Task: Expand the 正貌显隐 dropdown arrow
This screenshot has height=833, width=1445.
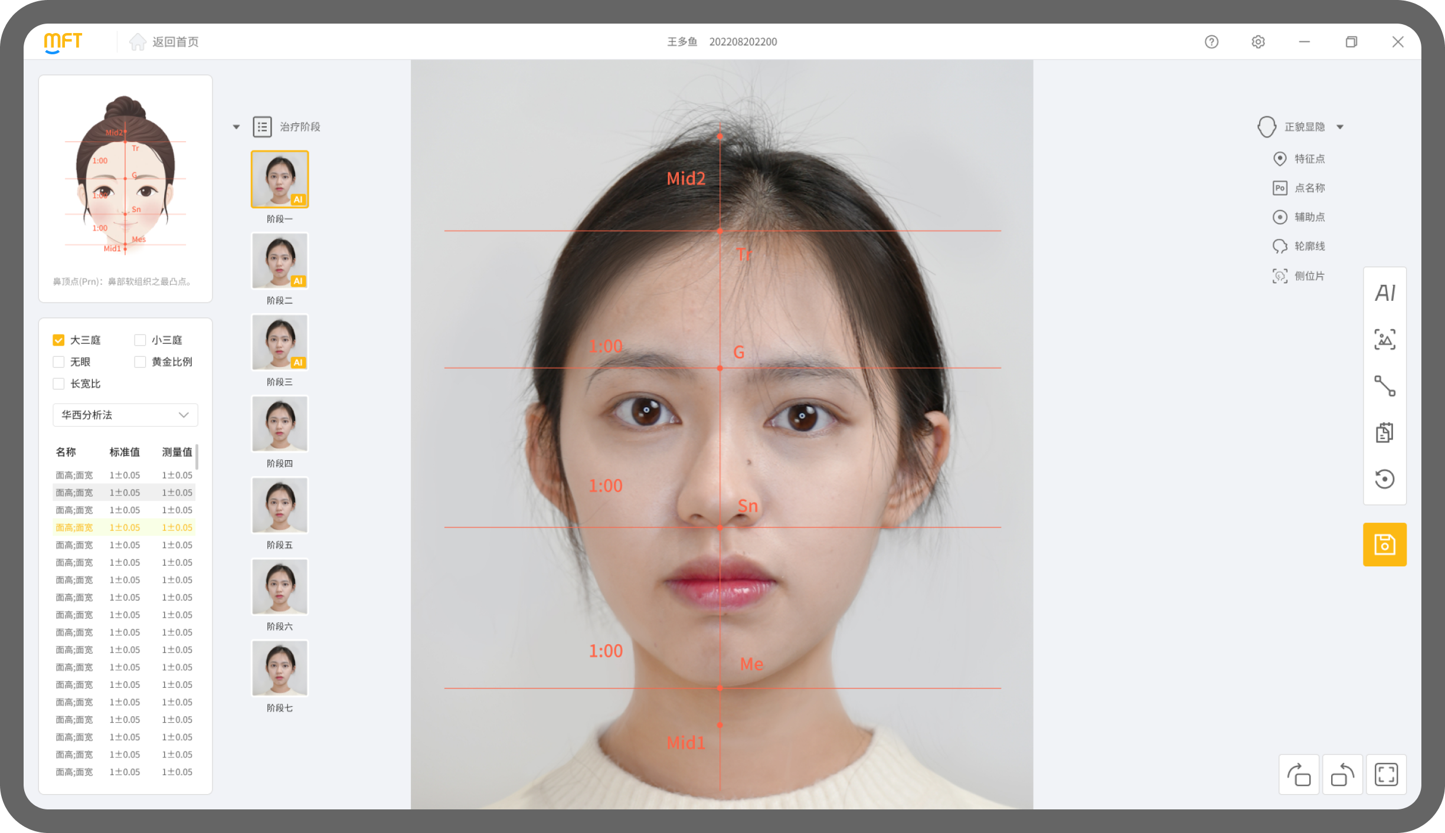Action: (1340, 127)
